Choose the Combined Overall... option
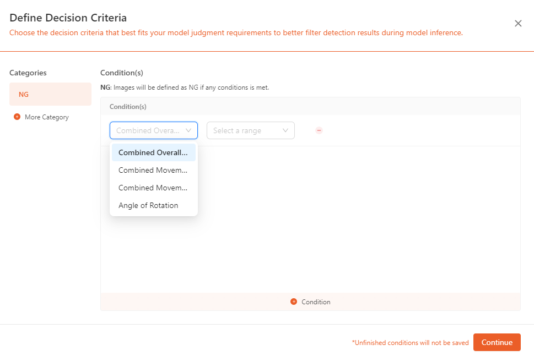The height and width of the screenshot is (356, 534). [x=154, y=152]
